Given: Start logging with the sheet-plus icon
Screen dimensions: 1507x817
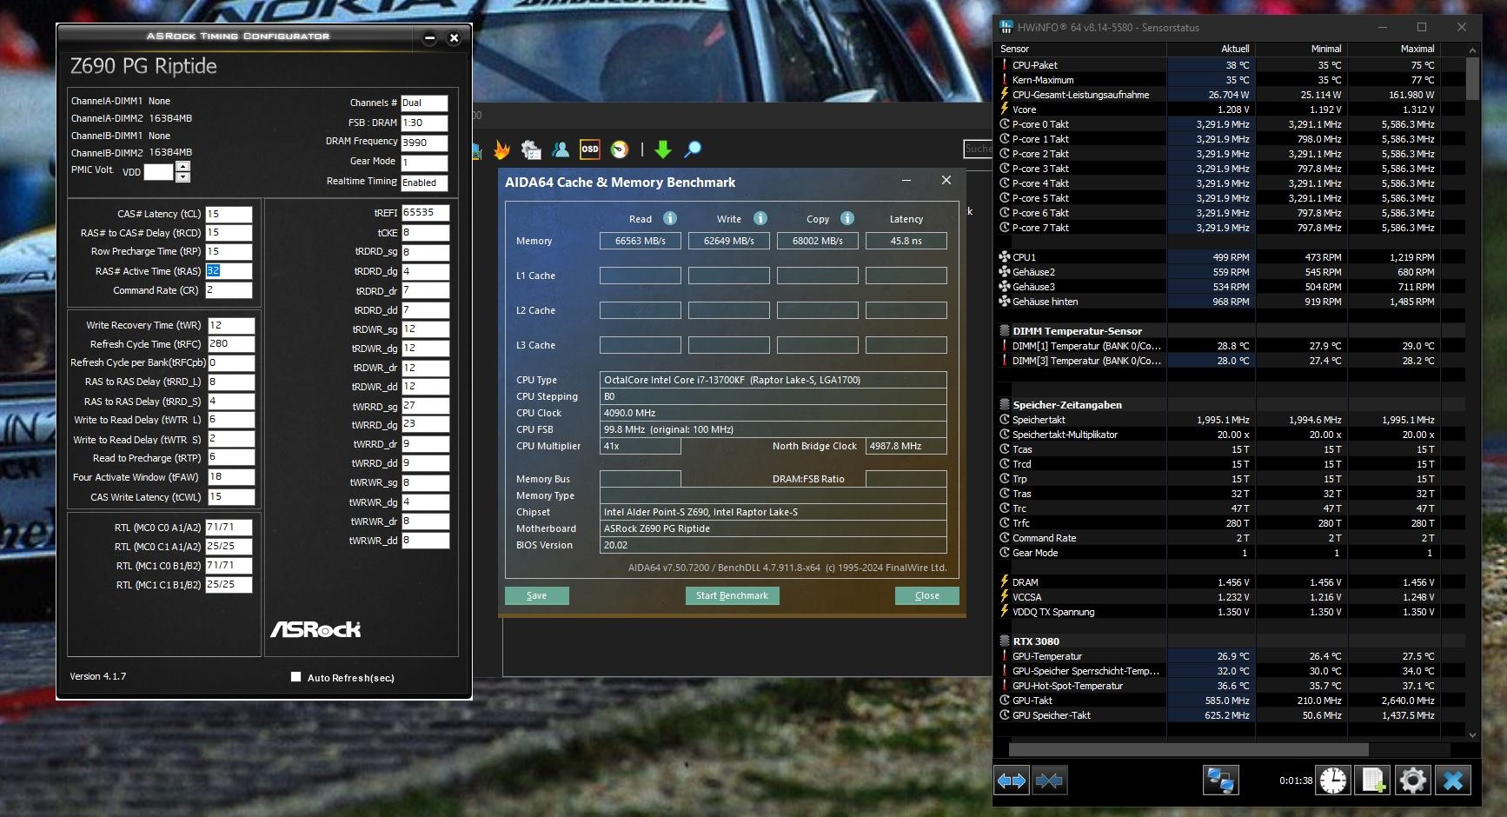Looking at the screenshot, I should pos(1373,780).
